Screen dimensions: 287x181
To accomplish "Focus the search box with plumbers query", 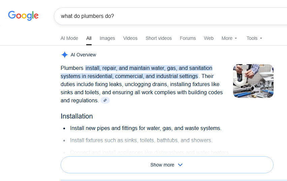I will (168, 16).
